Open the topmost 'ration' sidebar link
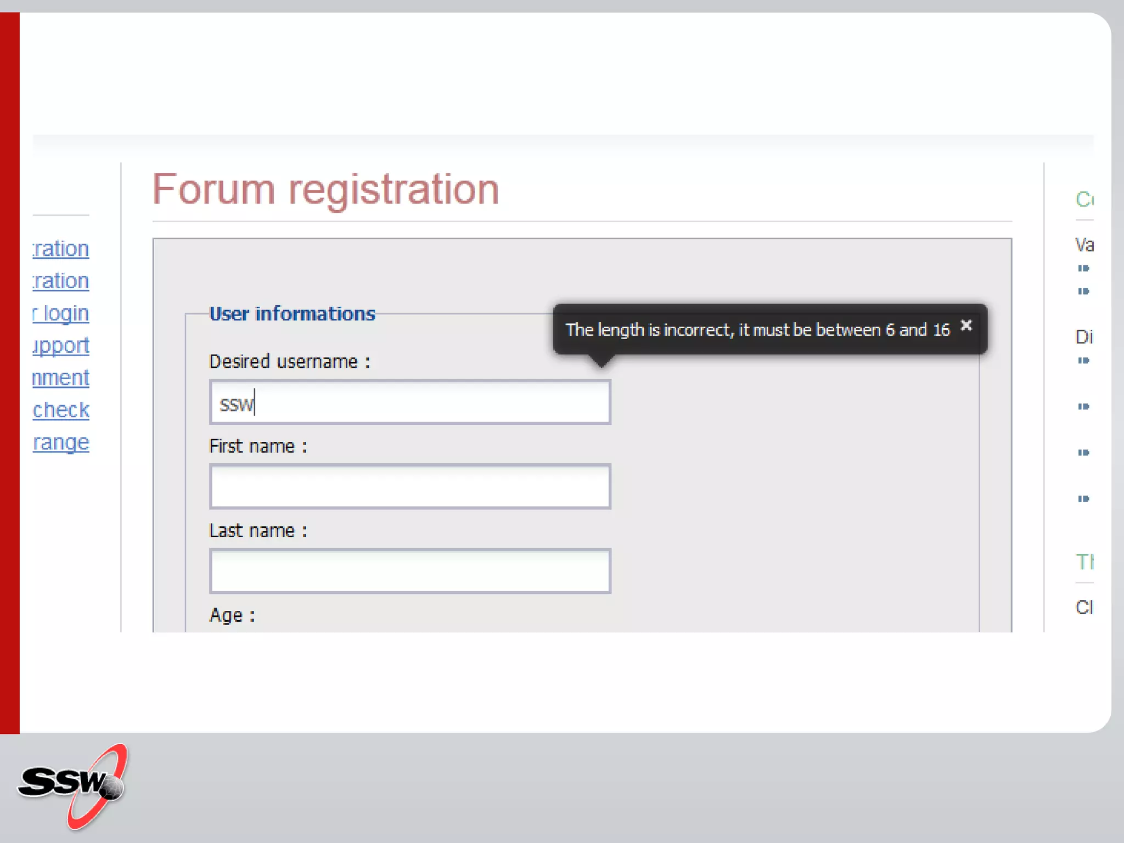1124x843 pixels. coord(61,249)
